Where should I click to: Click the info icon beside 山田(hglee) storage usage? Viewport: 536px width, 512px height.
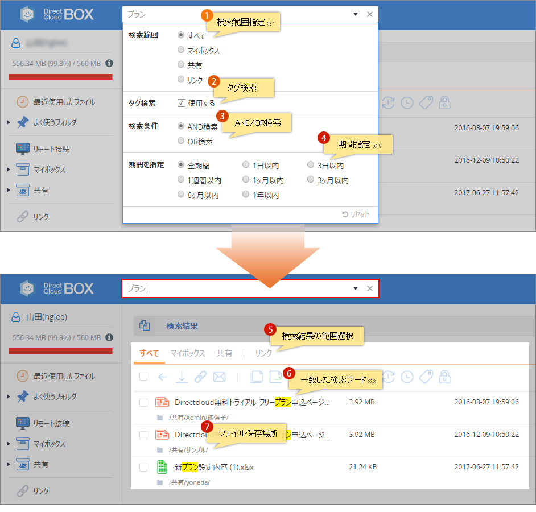point(109,337)
